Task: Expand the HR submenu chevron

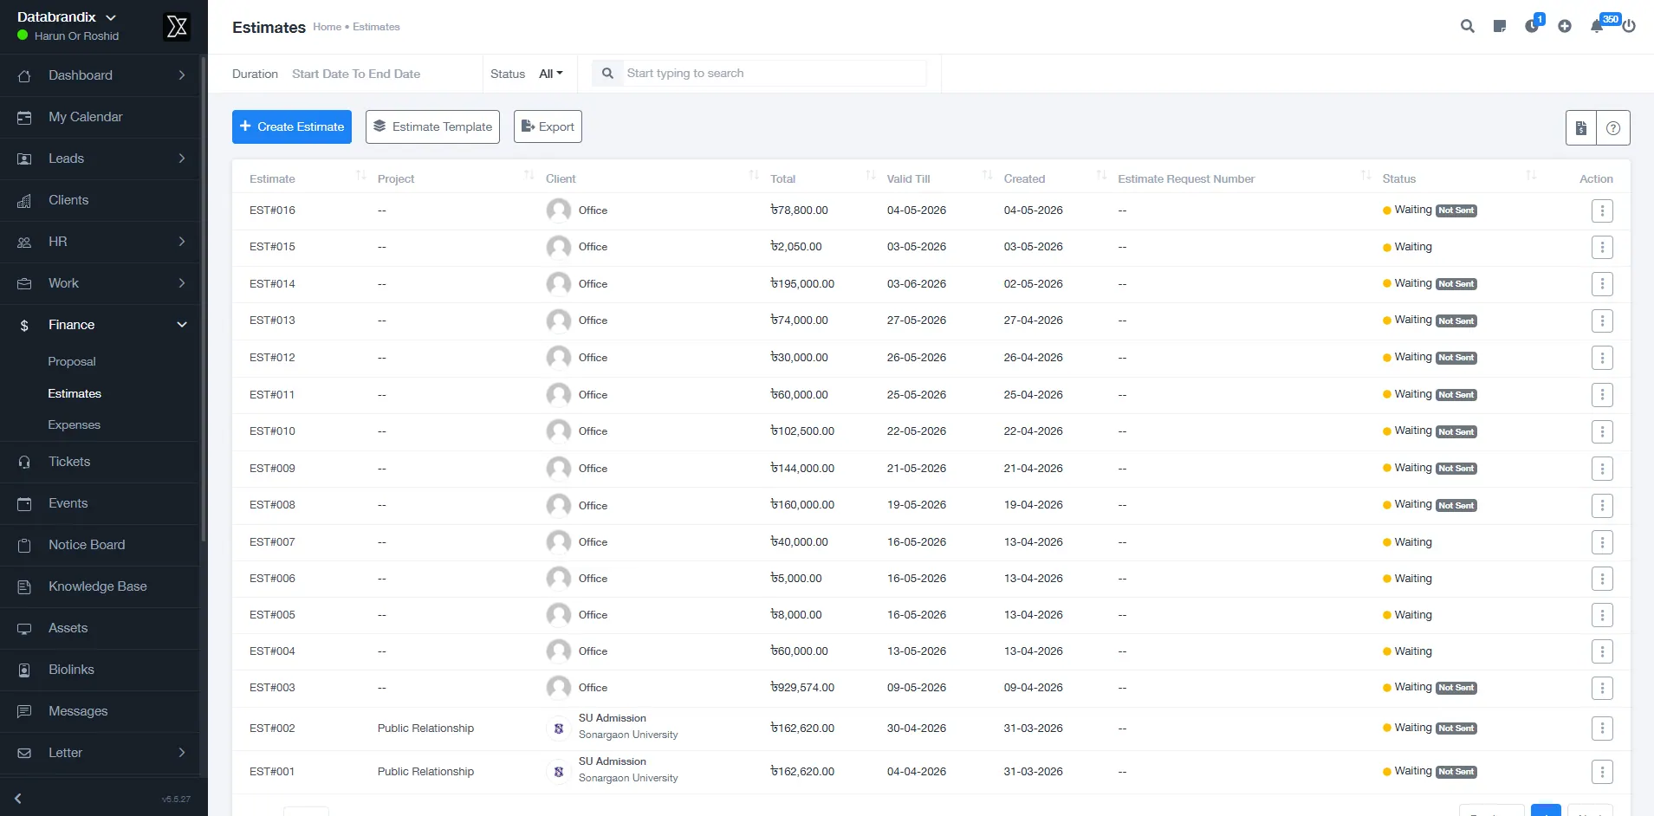Action: (182, 242)
